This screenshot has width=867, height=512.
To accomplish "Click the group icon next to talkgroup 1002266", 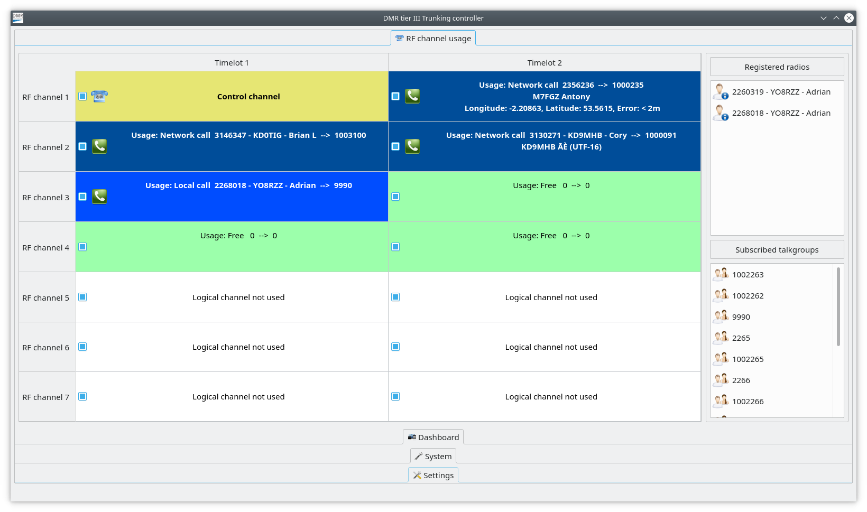I will [x=721, y=401].
